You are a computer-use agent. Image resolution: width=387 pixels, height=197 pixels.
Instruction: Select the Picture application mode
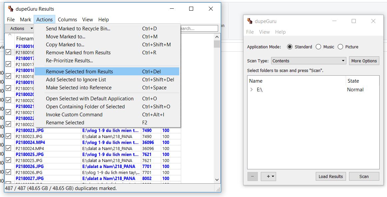click(341, 47)
